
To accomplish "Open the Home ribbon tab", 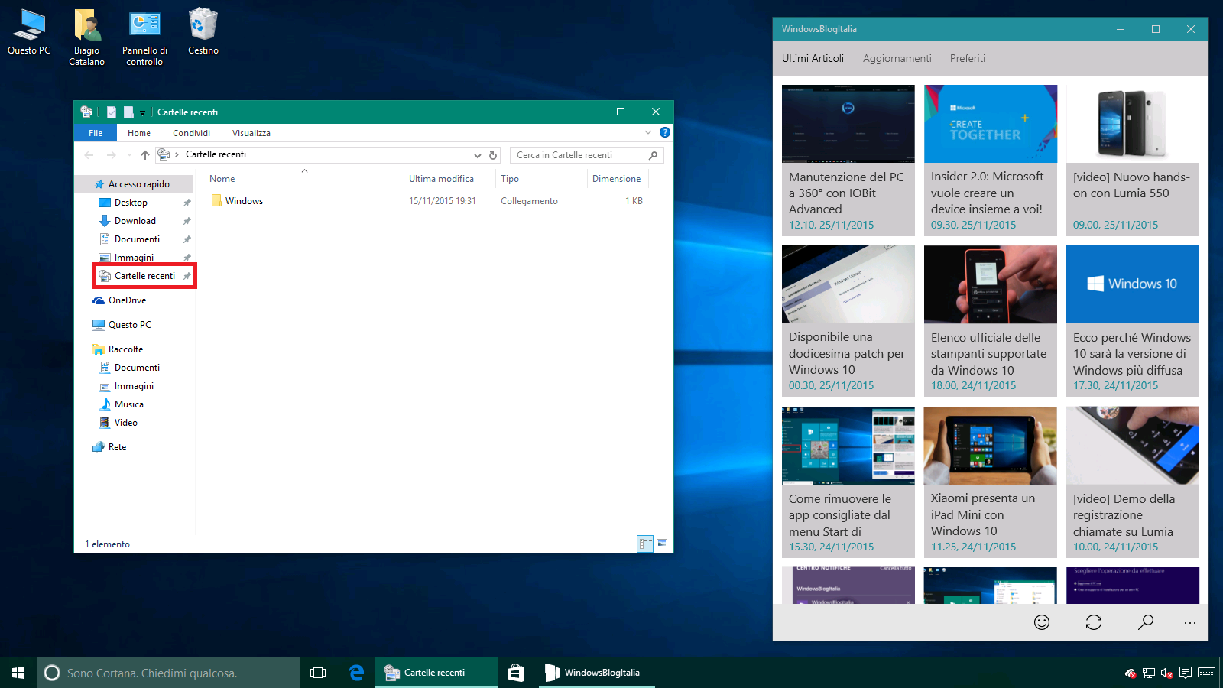I will (139, 133).
